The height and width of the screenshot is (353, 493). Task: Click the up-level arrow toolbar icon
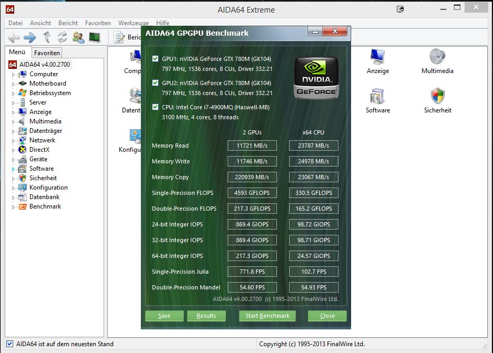tap(47, 37)
